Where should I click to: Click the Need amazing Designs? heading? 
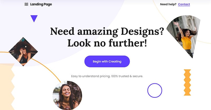107,31
